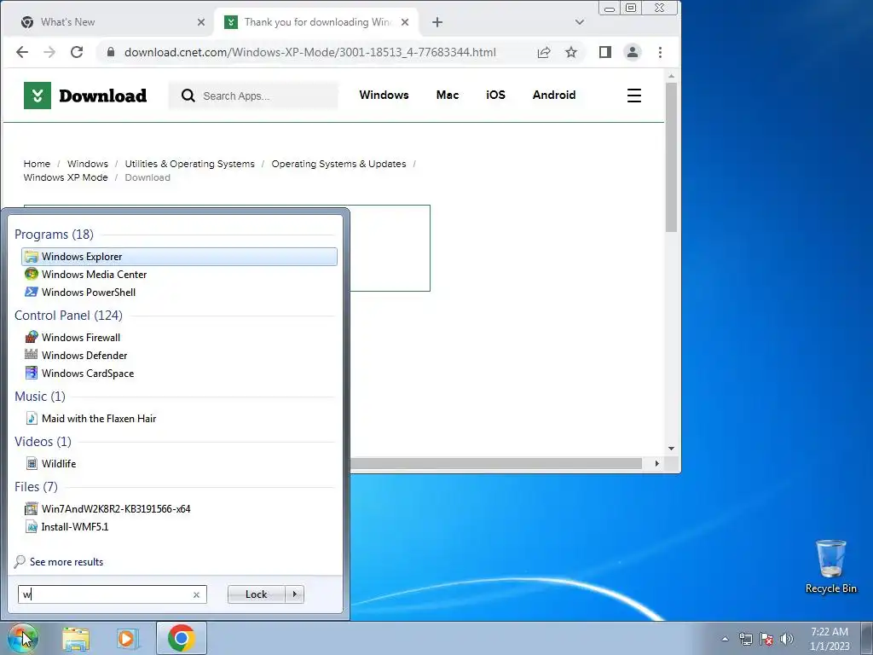The image size is (873, 655).
Task: Click the address bar URL
Action: (x=309, y=52)
